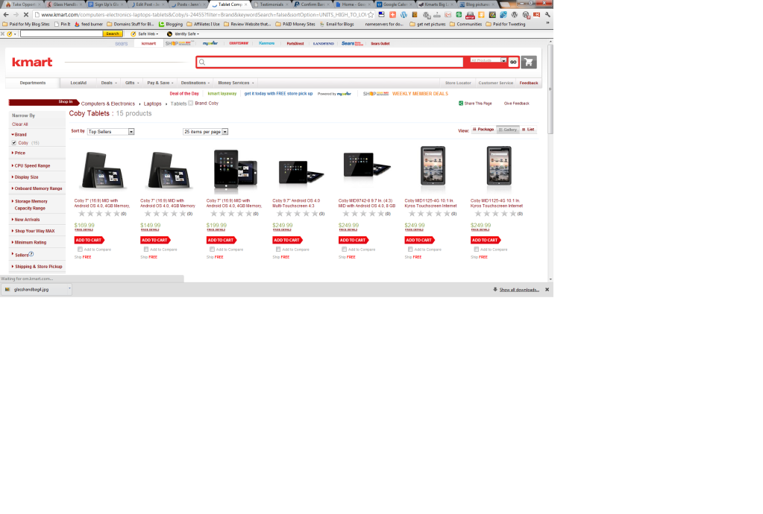
Task: Remove the Brand: Coby filter X icon
Action: pos(191,103)
